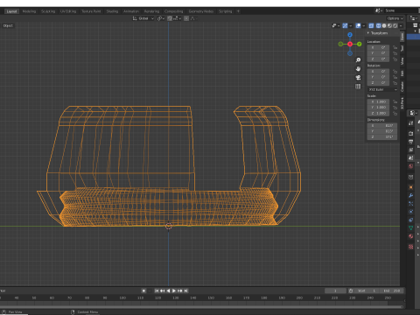Add a new workspace with plus button
The width and height of the screenshot is (420, 315).
(238, 11)
